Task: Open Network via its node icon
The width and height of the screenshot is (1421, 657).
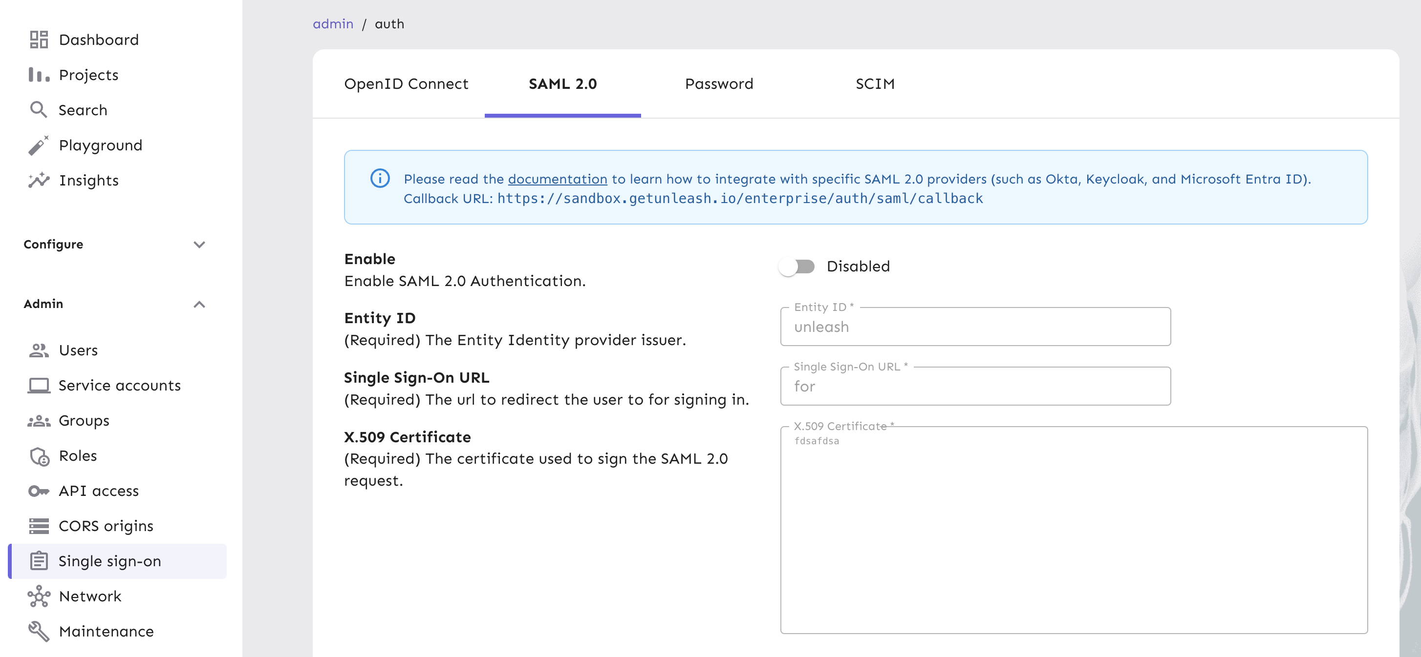Action: (x=39, y=596)
